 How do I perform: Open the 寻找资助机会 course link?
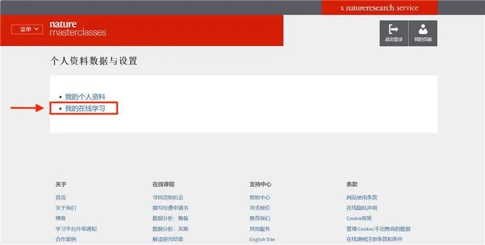pyautogui.click(x=168, y=197)
